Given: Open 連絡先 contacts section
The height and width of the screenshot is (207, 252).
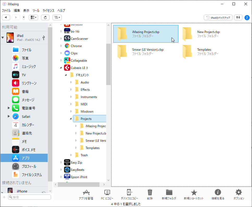Looking at the screenshot, I should pos(24,133).
